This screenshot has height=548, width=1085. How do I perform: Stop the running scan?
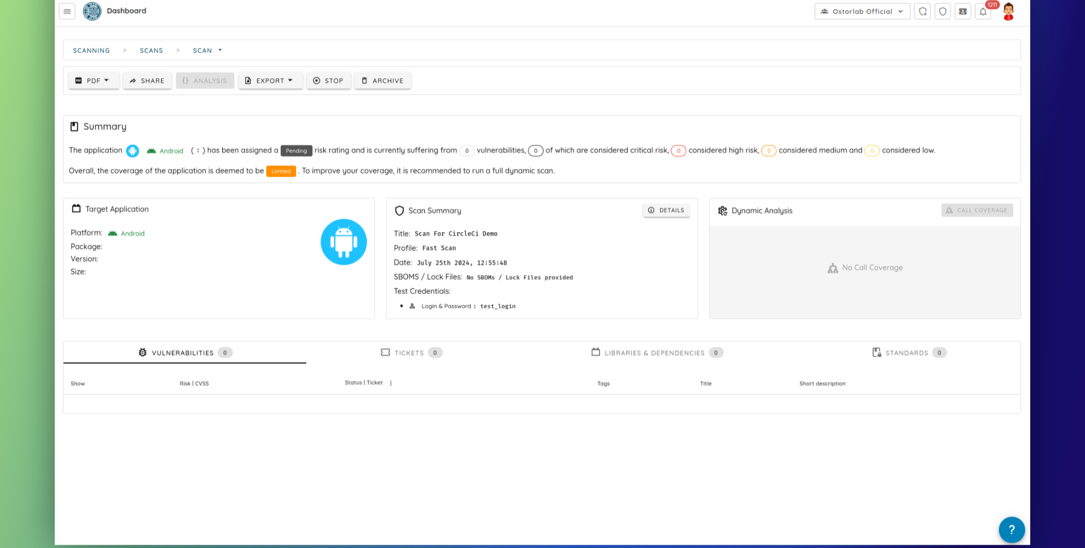click(328, 81)
